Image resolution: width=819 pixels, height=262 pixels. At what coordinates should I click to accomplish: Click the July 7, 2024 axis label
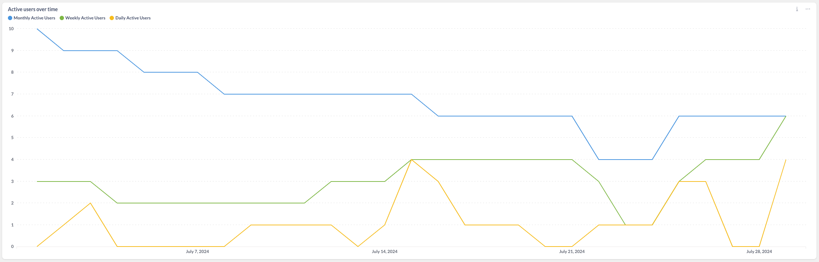(x=197, y=252)
